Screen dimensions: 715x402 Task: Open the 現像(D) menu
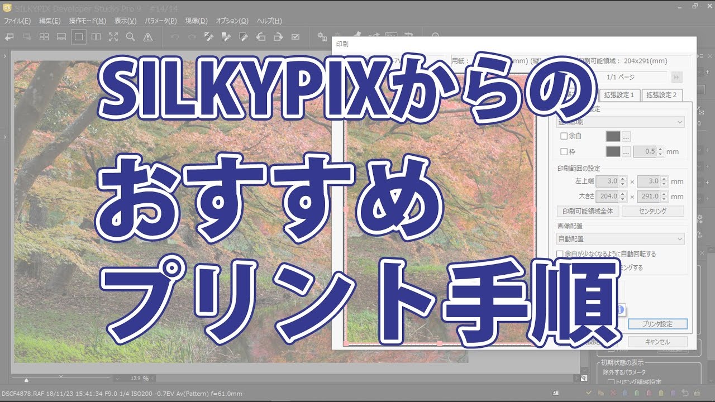pos(196,21)
